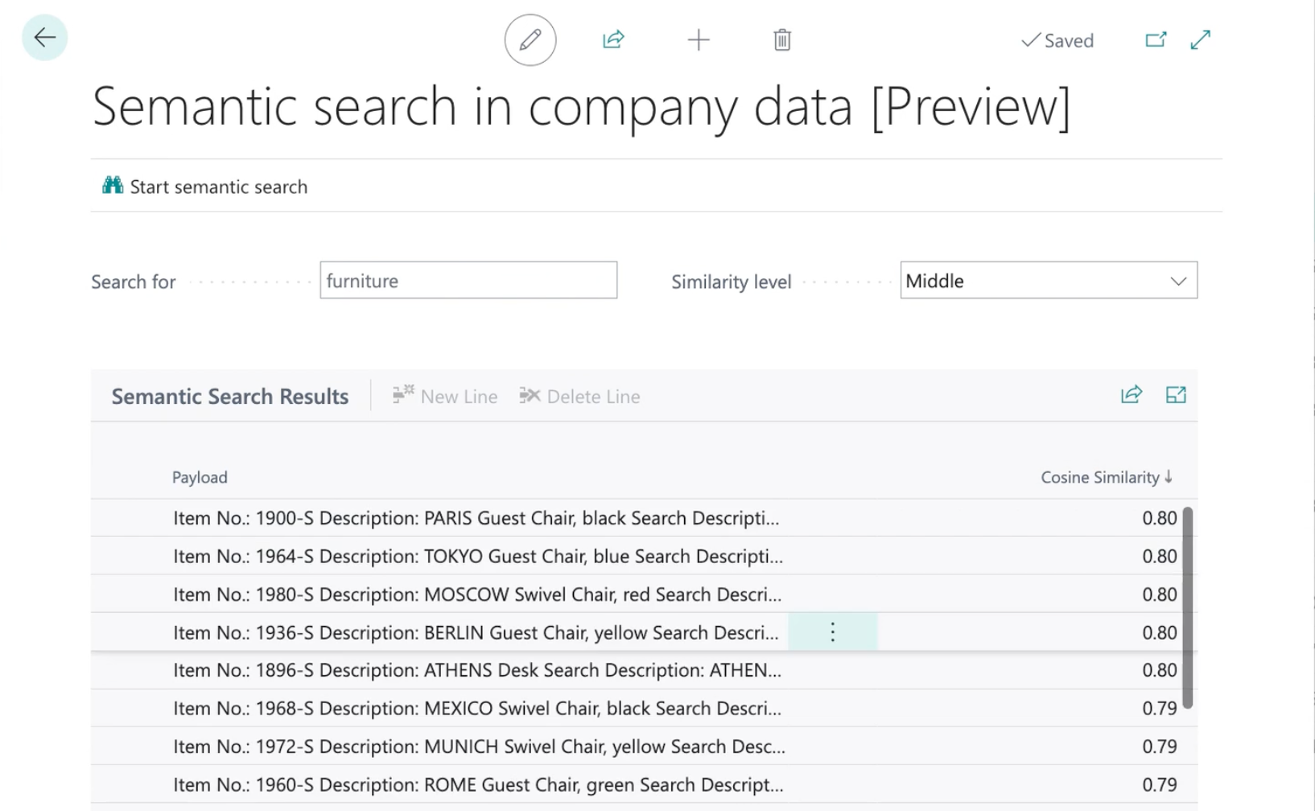The width and height of the screenshot is (1315, 811).
Task: Start semantic search action
Action: [205, 187]
